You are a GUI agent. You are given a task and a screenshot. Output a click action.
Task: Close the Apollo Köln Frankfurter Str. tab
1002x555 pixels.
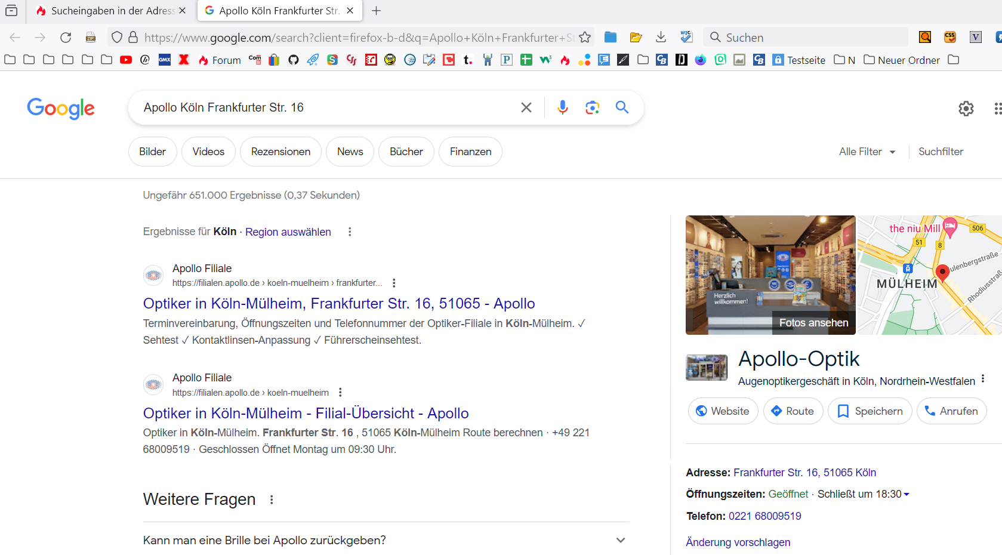pos(350,11)
